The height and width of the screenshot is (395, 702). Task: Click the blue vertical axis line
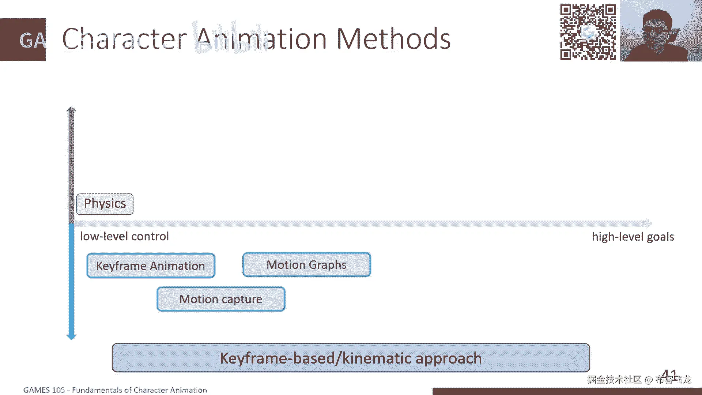pos(71,278)
